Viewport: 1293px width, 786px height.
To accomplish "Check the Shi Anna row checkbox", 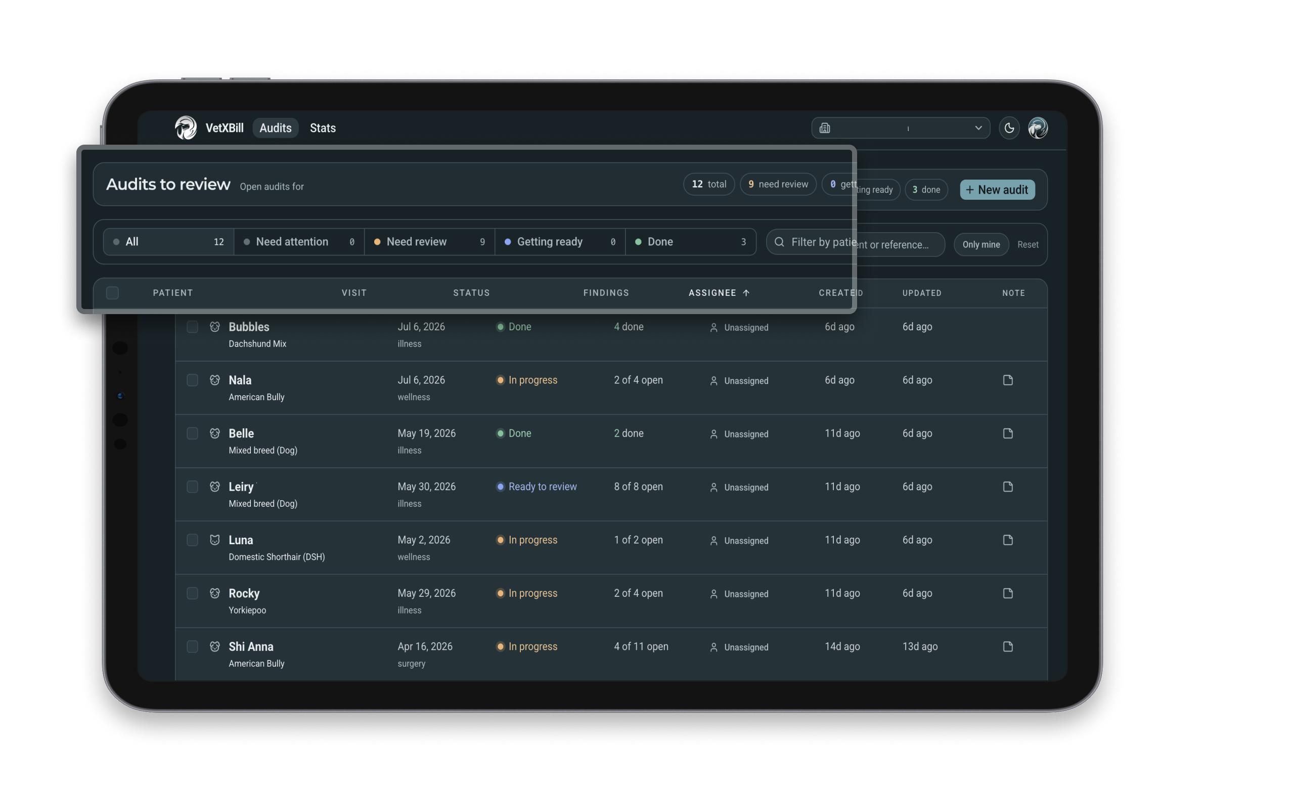I will (192, 646).
